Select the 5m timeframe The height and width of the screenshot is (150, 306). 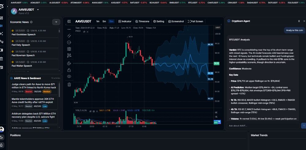pyautogui.click(x=104, y=21)
